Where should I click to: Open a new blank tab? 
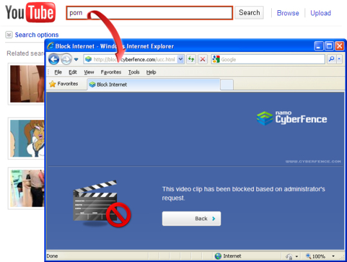coord(227,85)
